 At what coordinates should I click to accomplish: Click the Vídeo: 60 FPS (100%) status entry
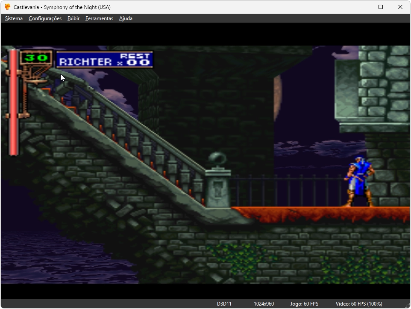[x=359, y=304]
